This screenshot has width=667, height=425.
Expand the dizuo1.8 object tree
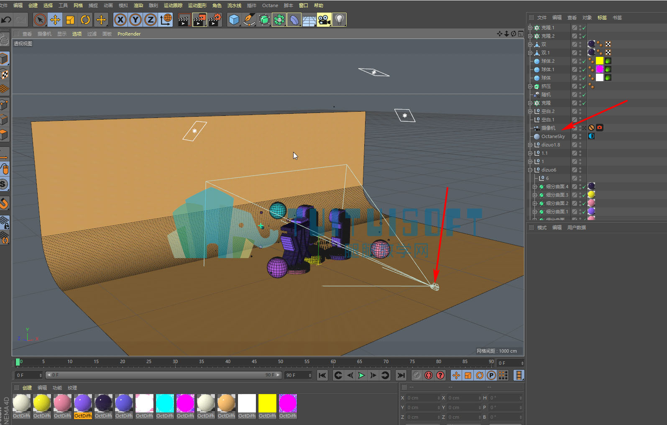click(x=530, y=145)
